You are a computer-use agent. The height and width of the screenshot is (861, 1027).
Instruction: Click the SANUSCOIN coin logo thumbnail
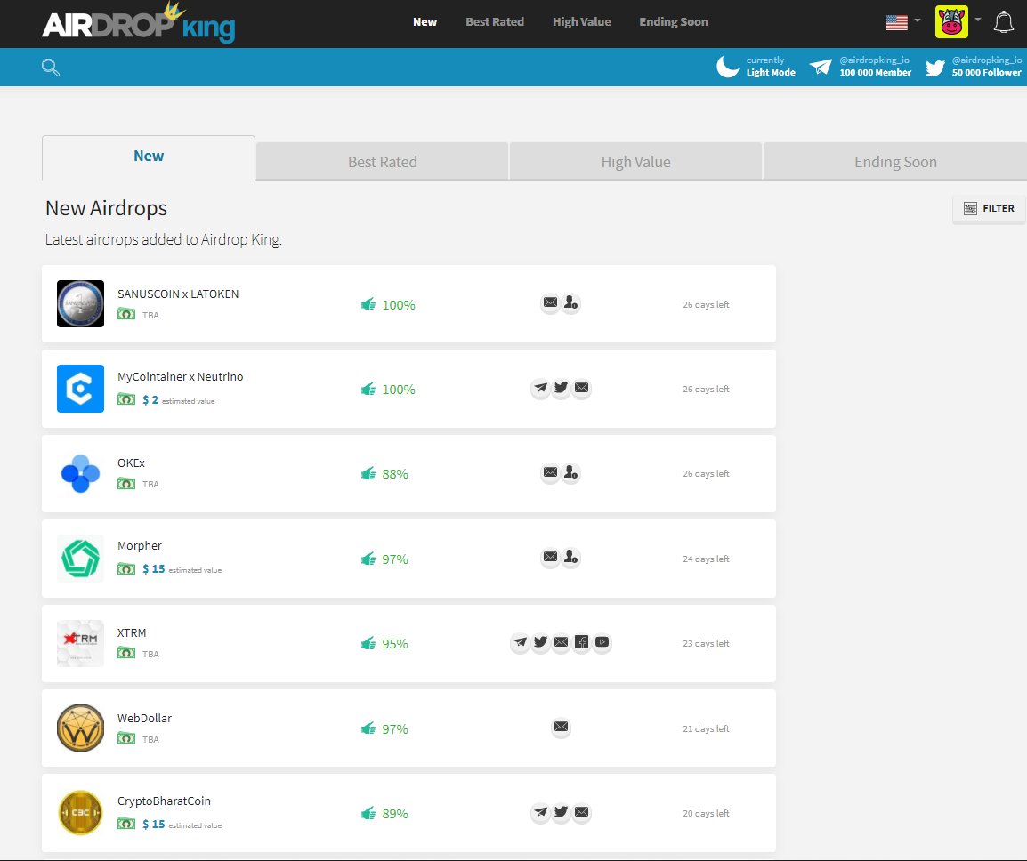tap(81, 304)
